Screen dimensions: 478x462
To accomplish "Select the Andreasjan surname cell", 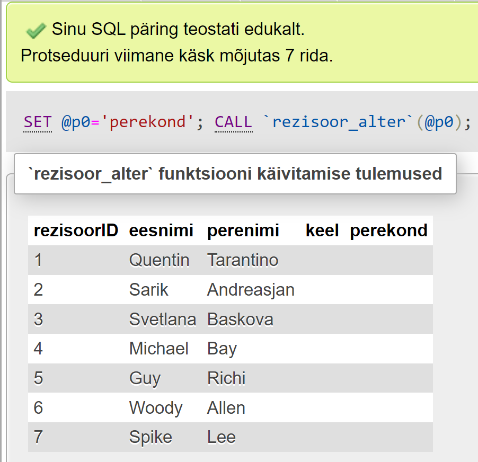I will [x=251, y=290].
